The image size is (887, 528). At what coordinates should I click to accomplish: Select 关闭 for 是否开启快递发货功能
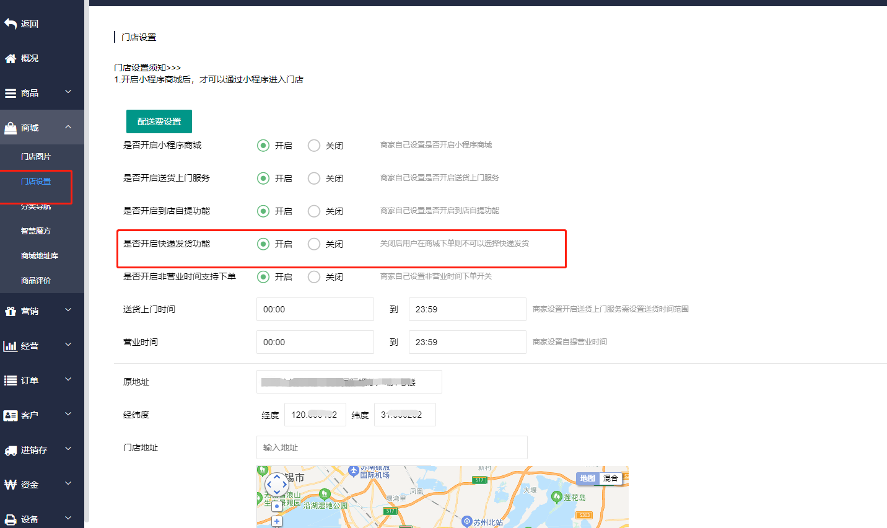[x=314, y=244]
